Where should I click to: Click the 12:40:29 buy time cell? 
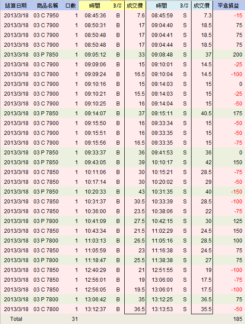pos(95,270)
